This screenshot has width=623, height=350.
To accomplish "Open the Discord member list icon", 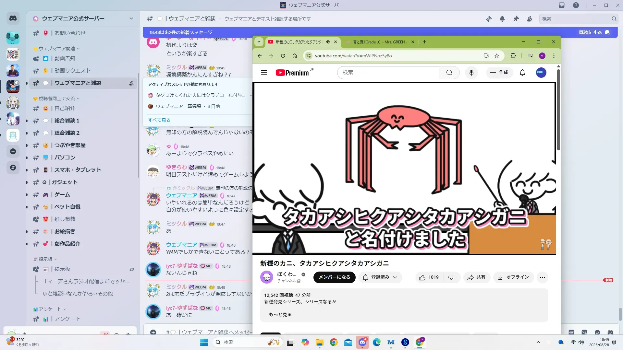I will tap(530, 19).
